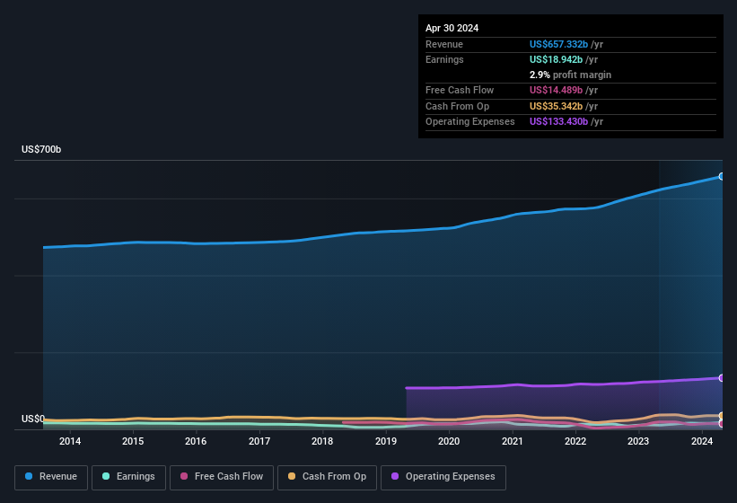Toggle the Operating Expenses legend button
Image resolution: width=737 pixels, height=503 pixels.
[x=443, y=477]
